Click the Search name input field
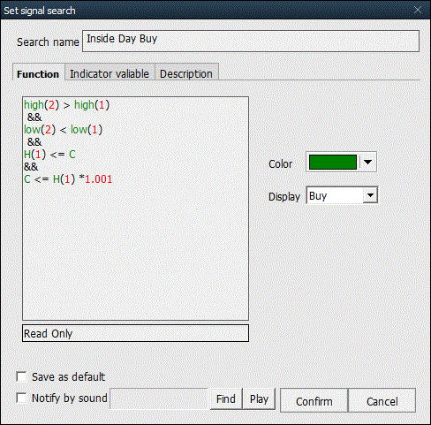 tap(251, 41)
